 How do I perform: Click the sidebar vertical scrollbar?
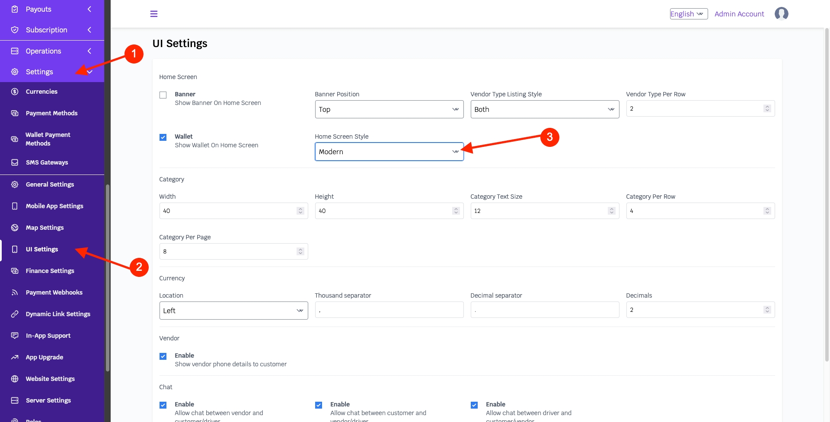point(108,276)
